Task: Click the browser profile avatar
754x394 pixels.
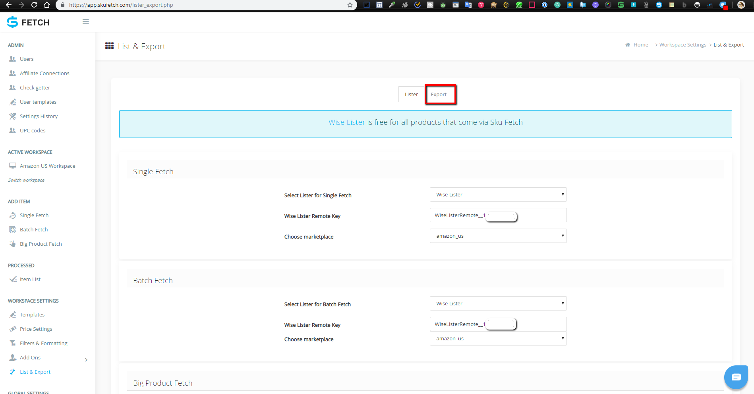Action: (x=741, y=5)
